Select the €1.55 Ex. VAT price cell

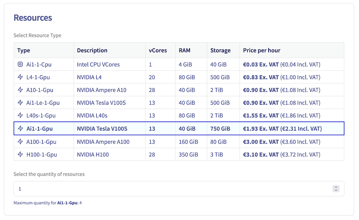click(x=261, y=116)
